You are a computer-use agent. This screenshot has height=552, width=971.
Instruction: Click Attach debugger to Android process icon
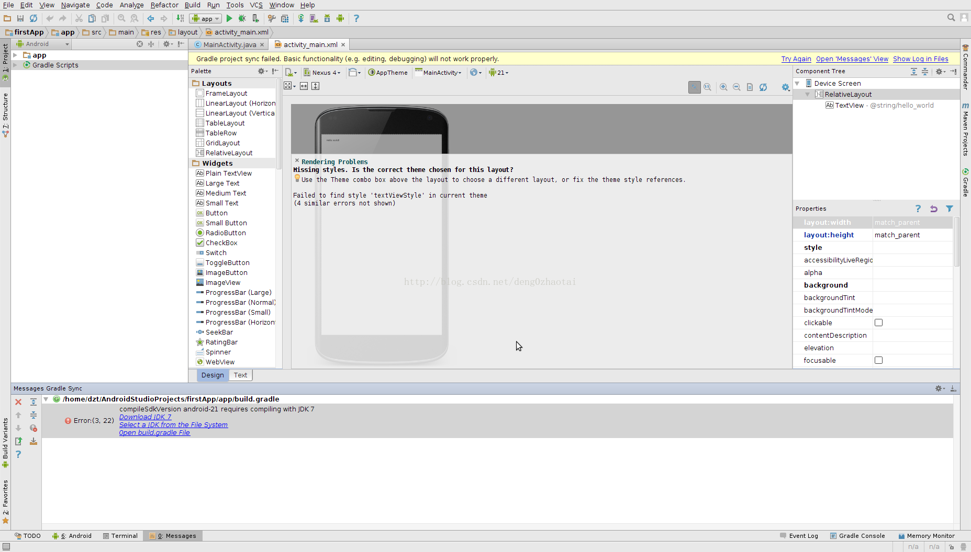coord(255,18)
